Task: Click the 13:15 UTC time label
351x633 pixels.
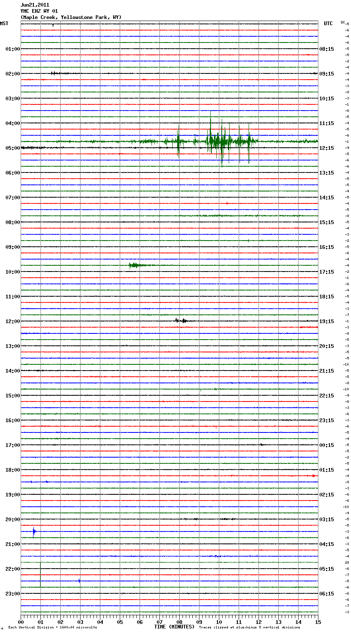Action: 327,173
